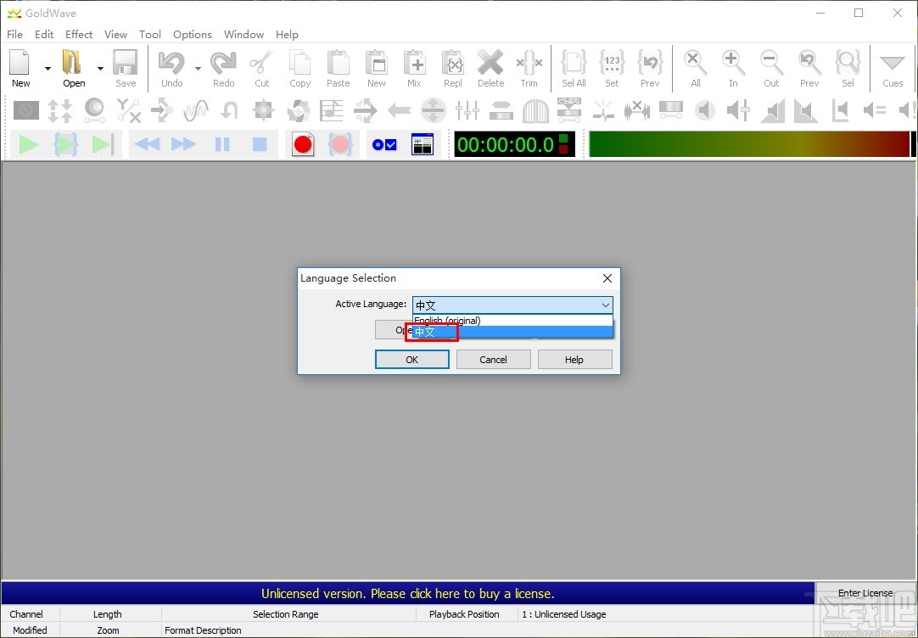Image resolution: width=918 pixels, height=638 pixels.
Task: Open the Effect menu
Action: [79, 35]
